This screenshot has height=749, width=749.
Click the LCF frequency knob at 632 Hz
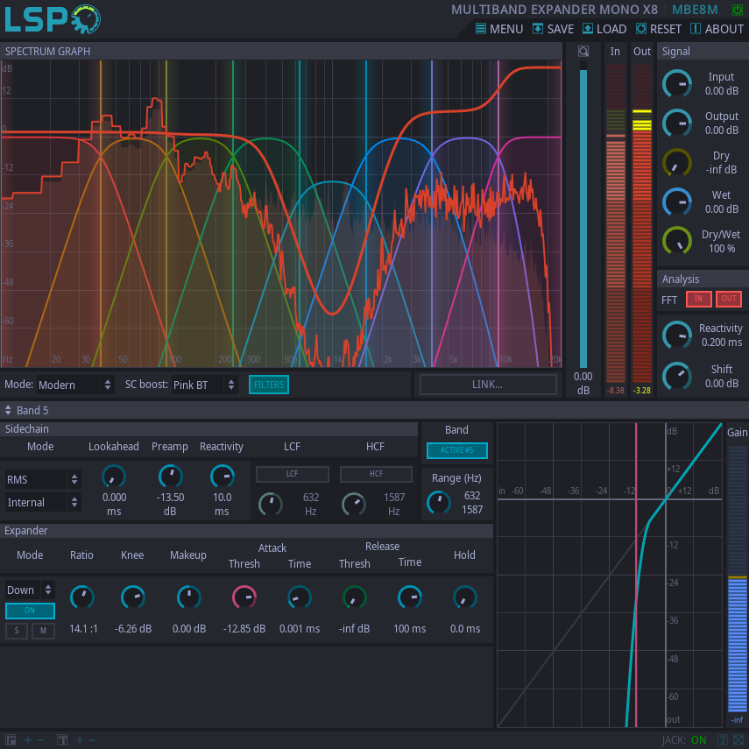tap(271, 504)
